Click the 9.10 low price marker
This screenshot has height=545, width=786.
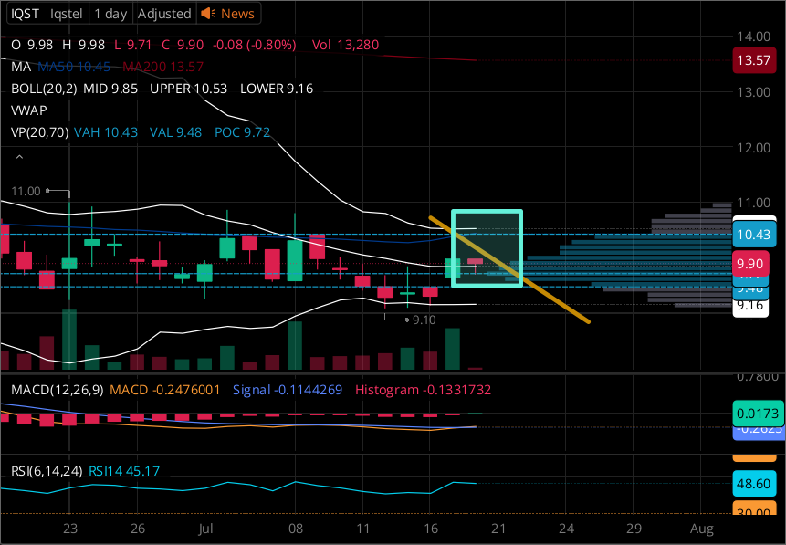(424, 320)
